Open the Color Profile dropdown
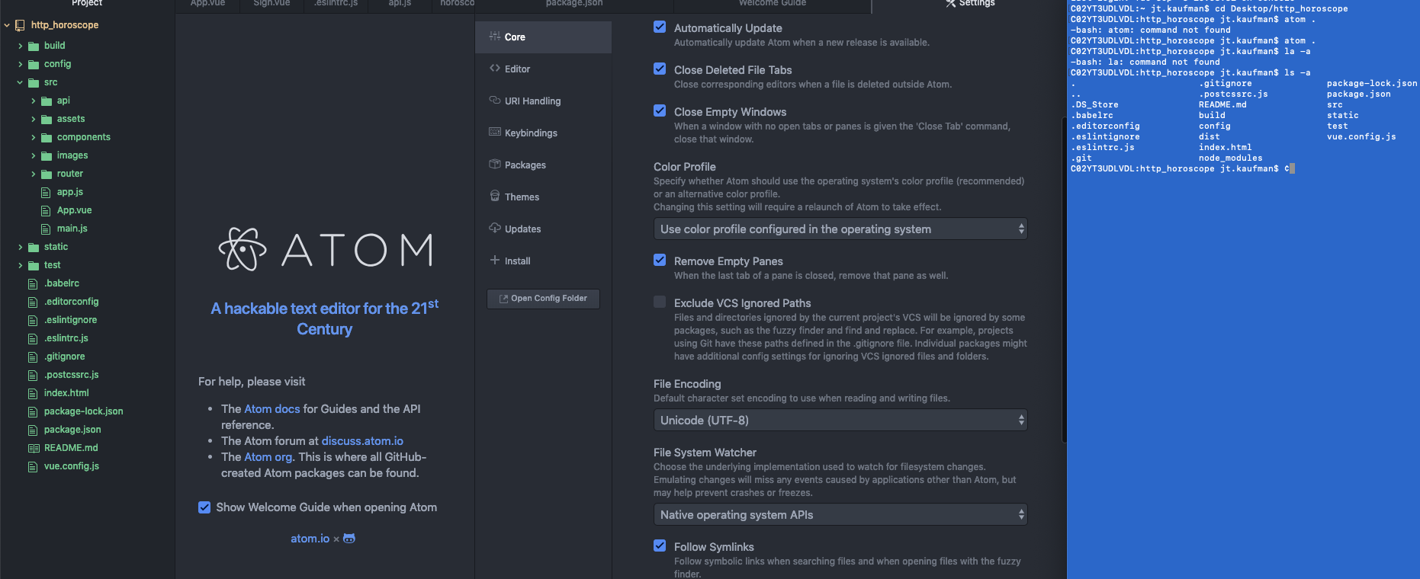This screenshot has width=1420, height=579. (840, 229)
